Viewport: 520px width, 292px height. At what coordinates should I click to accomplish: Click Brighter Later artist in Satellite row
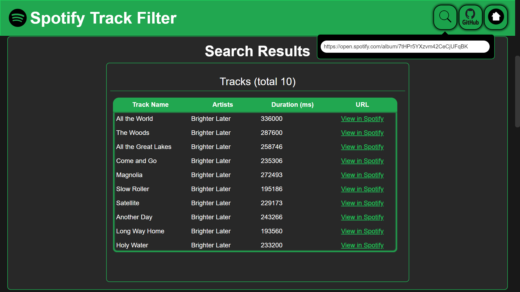211,203
